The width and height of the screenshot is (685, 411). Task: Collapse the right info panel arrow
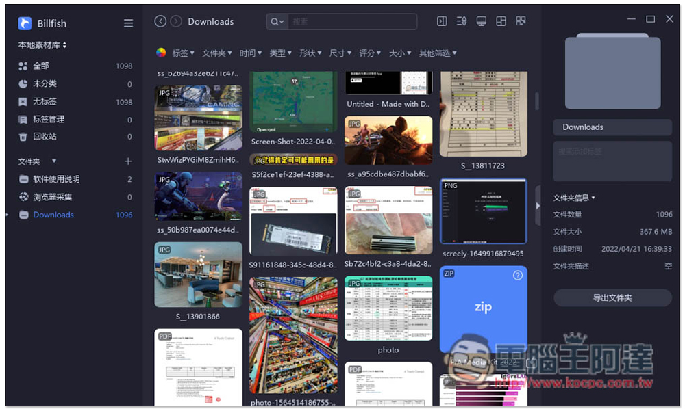(x=538, y=205)
